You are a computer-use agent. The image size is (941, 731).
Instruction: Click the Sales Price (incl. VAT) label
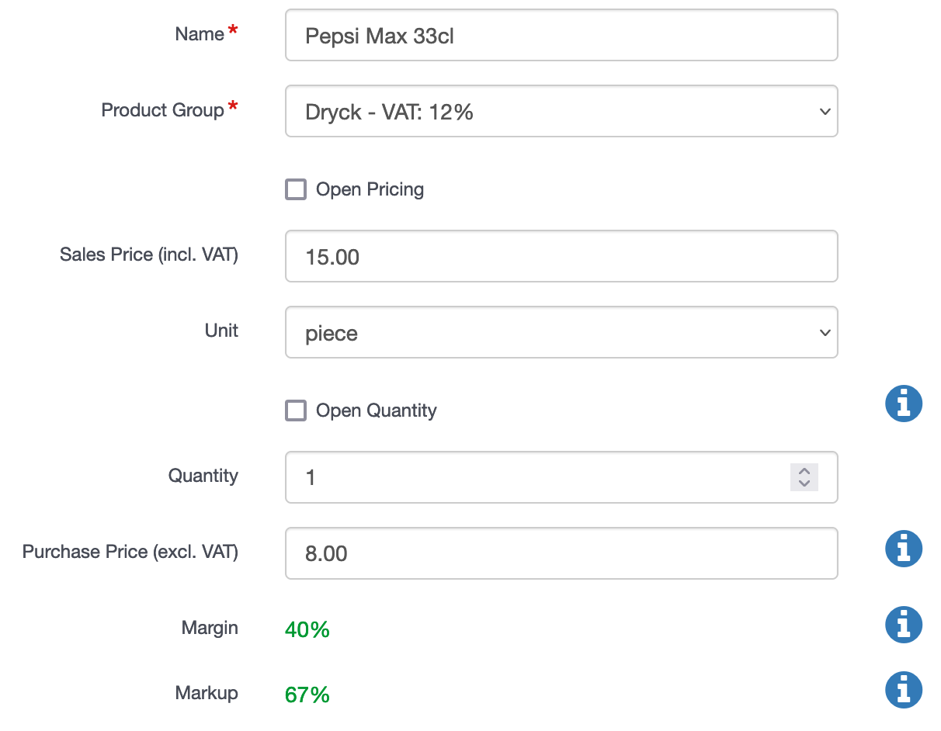click(149, 255)
